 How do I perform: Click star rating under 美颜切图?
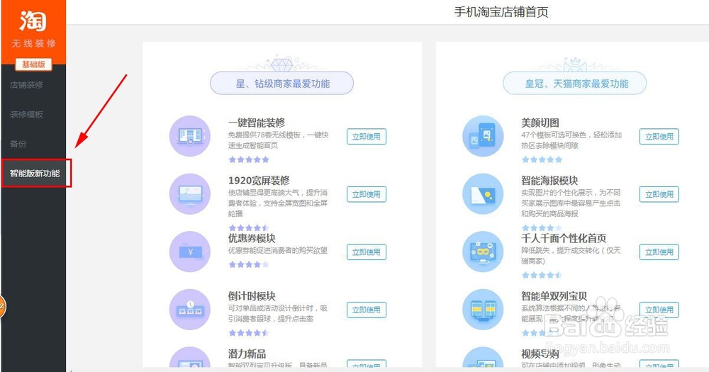pyautogui.click(x=542, y=159)
